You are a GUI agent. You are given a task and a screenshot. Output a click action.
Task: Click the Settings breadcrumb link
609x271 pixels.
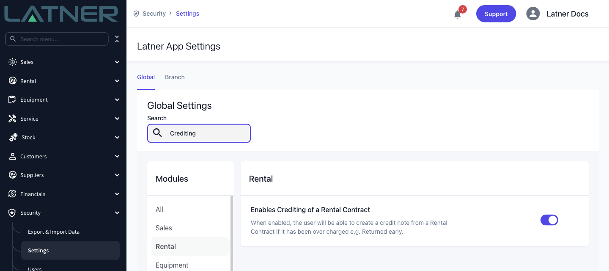(187, 14)
